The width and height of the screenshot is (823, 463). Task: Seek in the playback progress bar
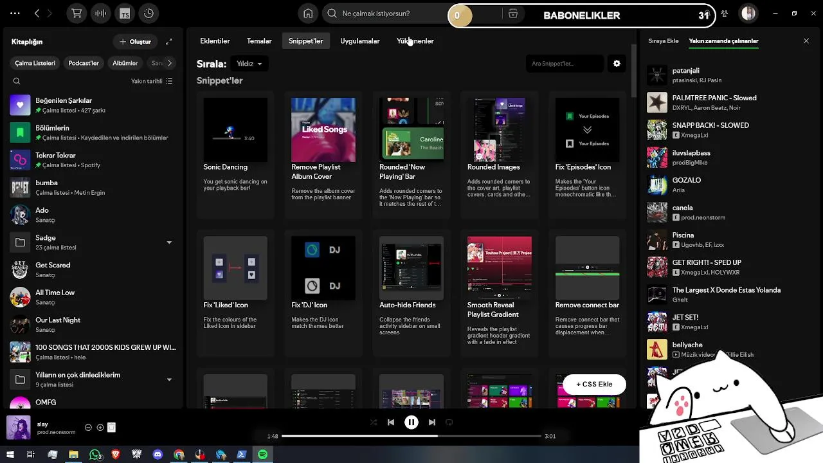click(411, 436)
